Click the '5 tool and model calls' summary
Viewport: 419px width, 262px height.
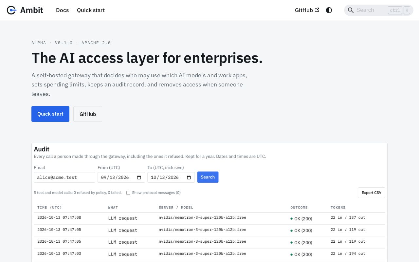click(78, 193)
